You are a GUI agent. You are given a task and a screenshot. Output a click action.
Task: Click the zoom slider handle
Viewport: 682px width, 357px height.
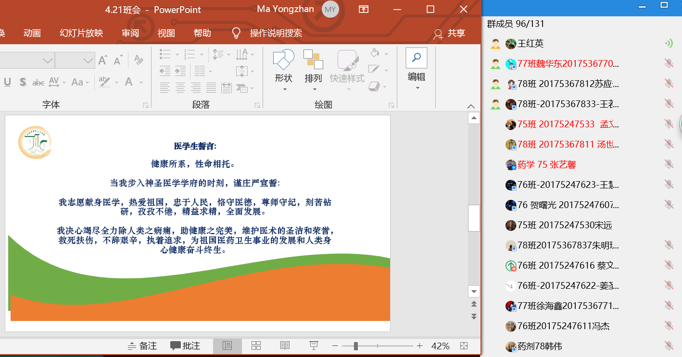point(355,346)
